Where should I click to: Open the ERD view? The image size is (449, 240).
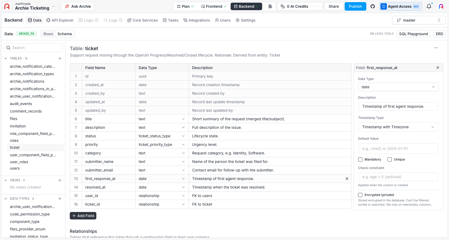click(439, 34)
